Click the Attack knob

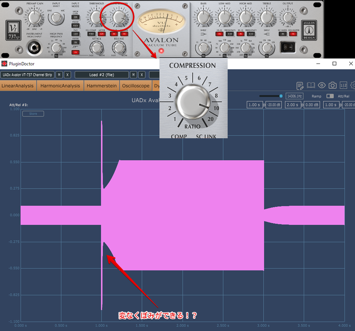97,48
